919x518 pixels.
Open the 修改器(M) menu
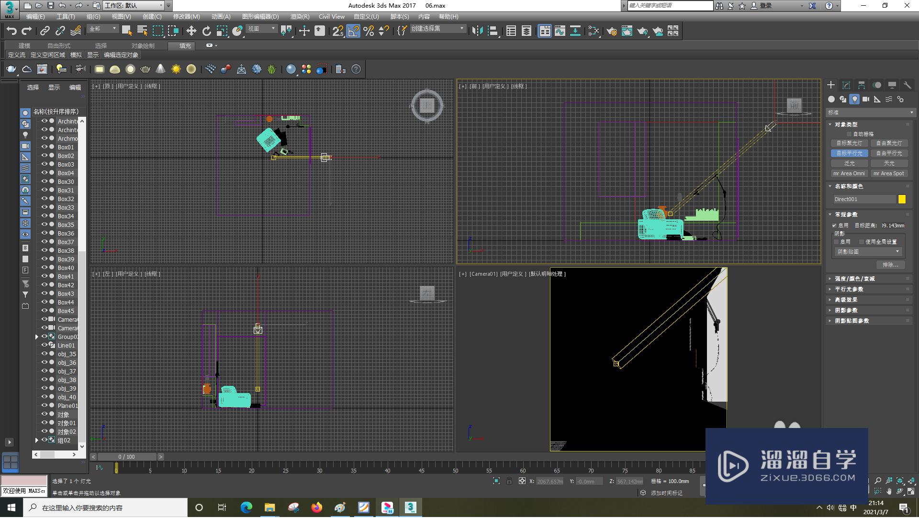pyautogui.click(x=186, y=17)
